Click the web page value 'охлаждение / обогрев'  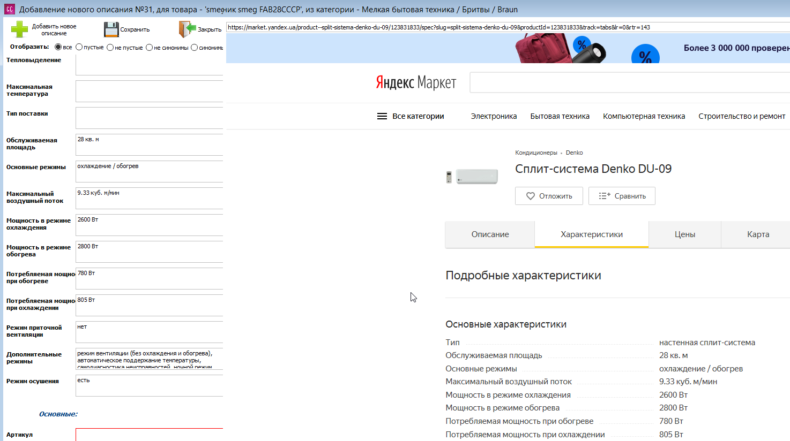click(x=701, y=369)
